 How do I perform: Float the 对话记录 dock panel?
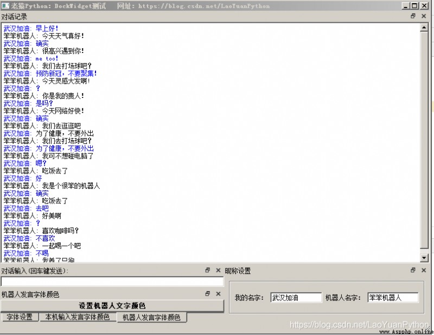pos(413,16)
